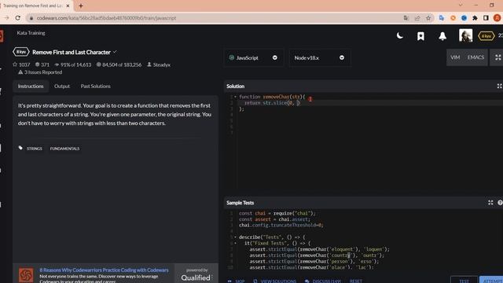Collapse the describe("Tests") fold arrow
503x283 pixels.
[x=235, y=237]
